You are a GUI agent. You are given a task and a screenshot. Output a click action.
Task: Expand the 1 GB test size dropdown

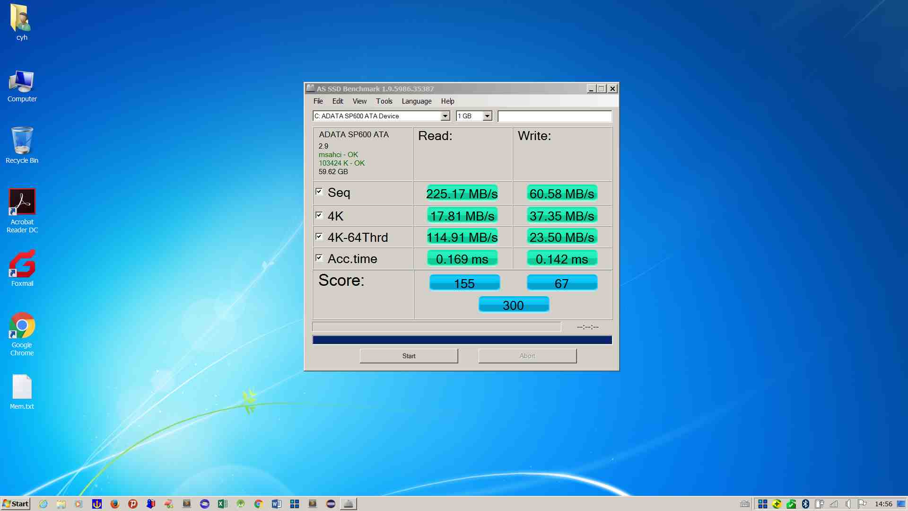coord(487,116)
